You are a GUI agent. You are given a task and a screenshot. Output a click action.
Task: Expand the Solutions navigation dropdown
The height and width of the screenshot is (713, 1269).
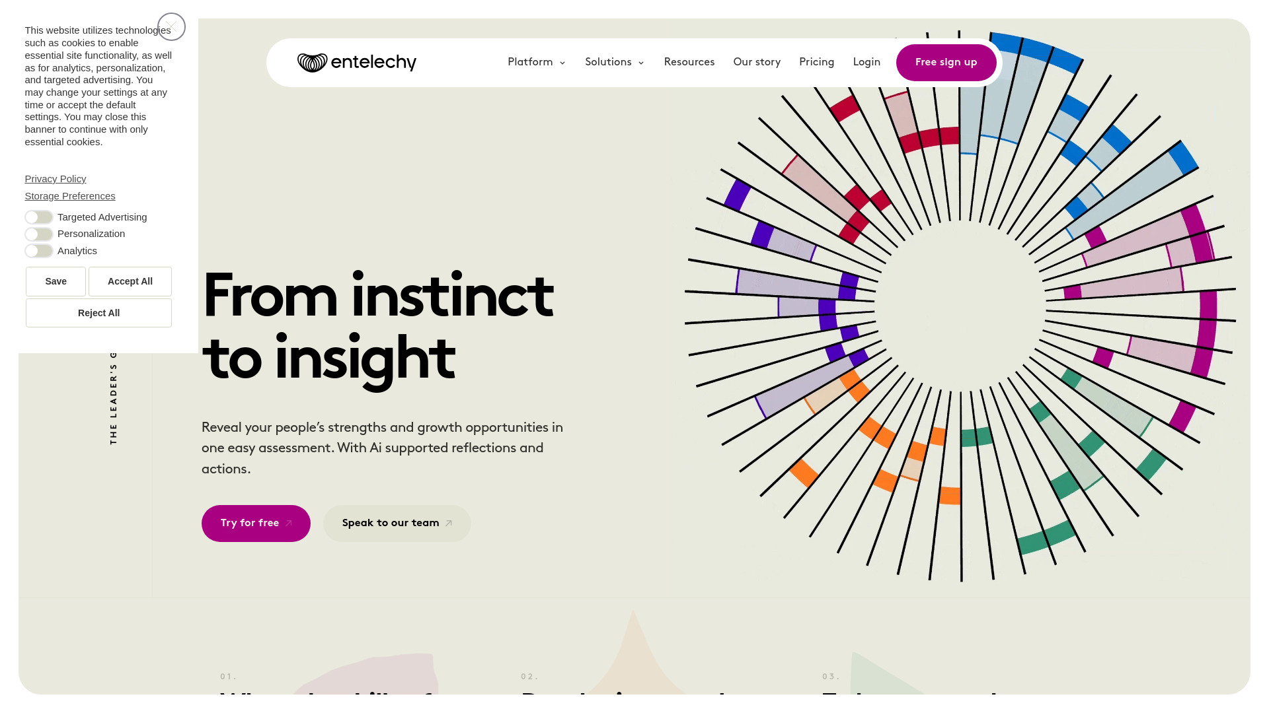click(615, 62)
